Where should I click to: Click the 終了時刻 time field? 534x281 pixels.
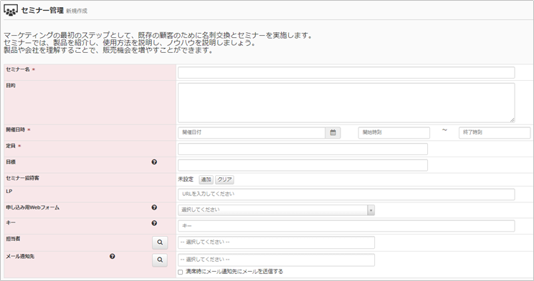pyautogui.click(x=495, y=132)
